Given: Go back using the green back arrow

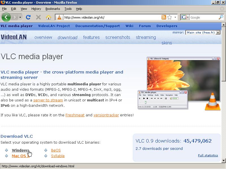Looking at the screenshot, I should click(6, 17).
